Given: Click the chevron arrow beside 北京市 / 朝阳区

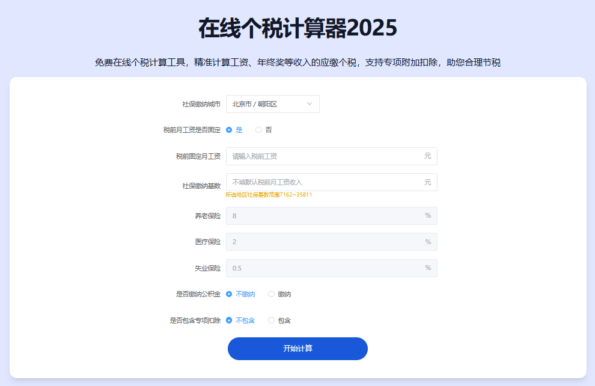Looking at the screenshot, I should (310, 104).
